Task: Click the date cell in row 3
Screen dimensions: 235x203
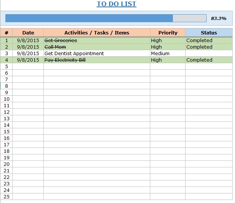Action: tap(28, 54)
